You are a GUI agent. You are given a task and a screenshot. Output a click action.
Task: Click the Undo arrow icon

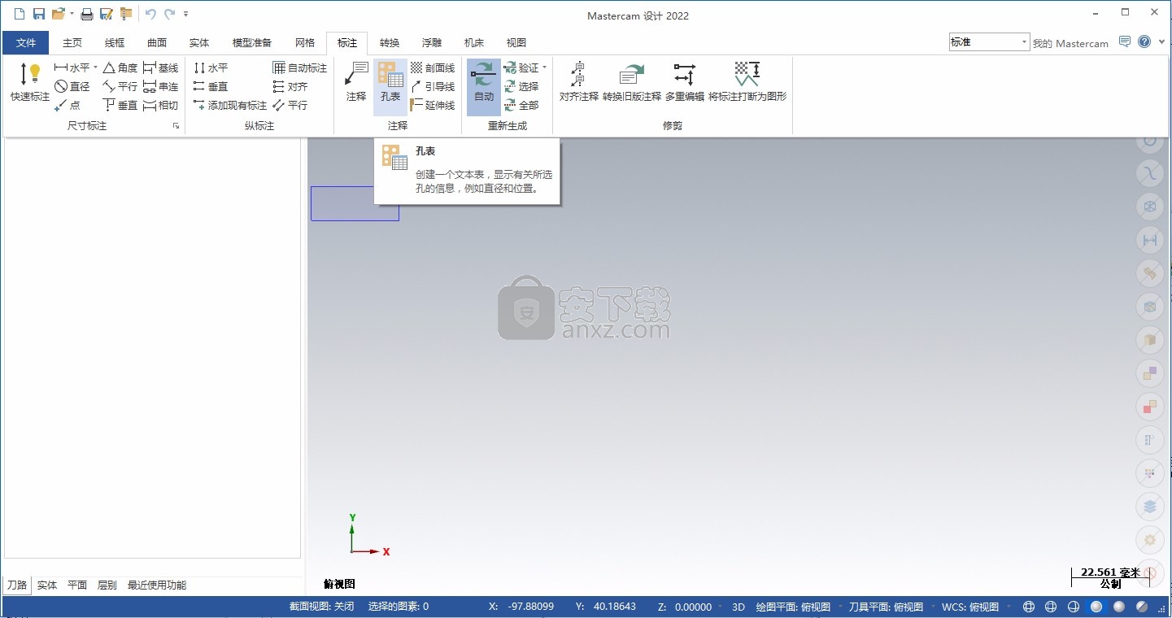150,14
